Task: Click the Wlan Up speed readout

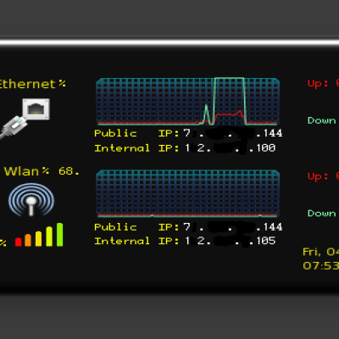Action: tap(323, 176)
